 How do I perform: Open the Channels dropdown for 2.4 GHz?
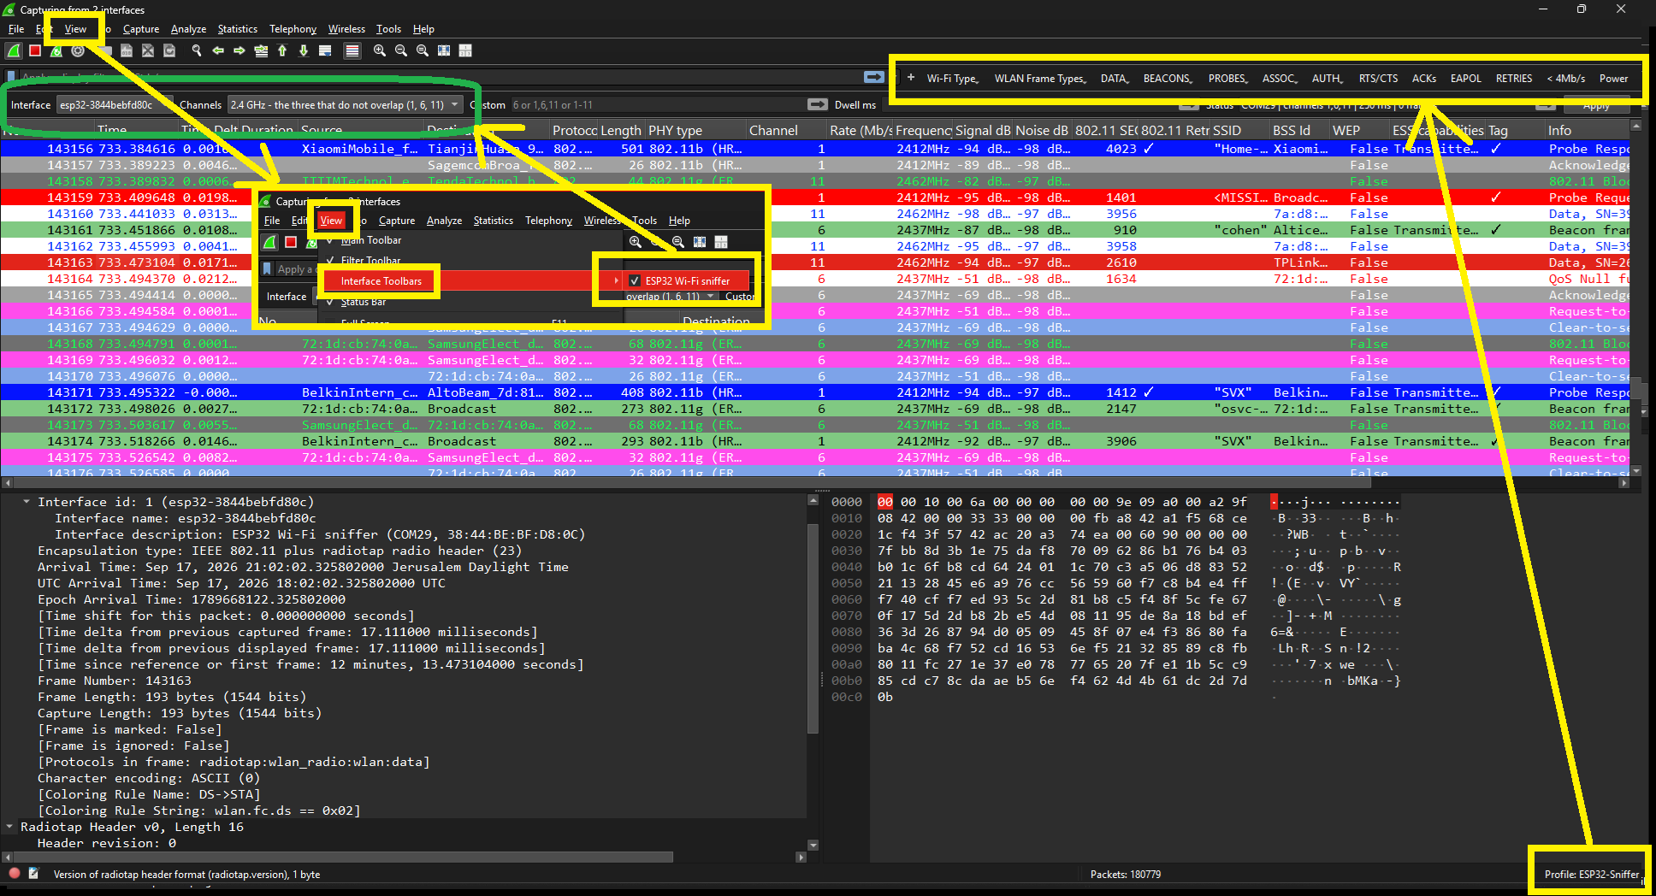pyautogui.click(x=346, y=105)
